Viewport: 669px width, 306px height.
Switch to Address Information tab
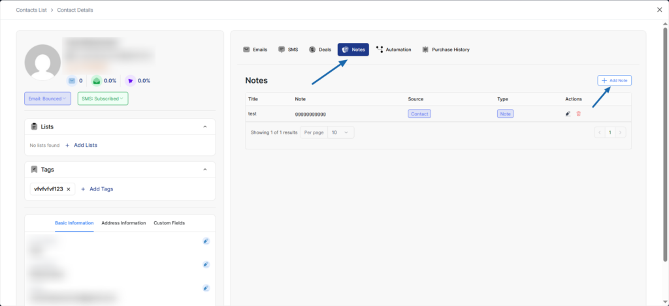tap(123, 223)
